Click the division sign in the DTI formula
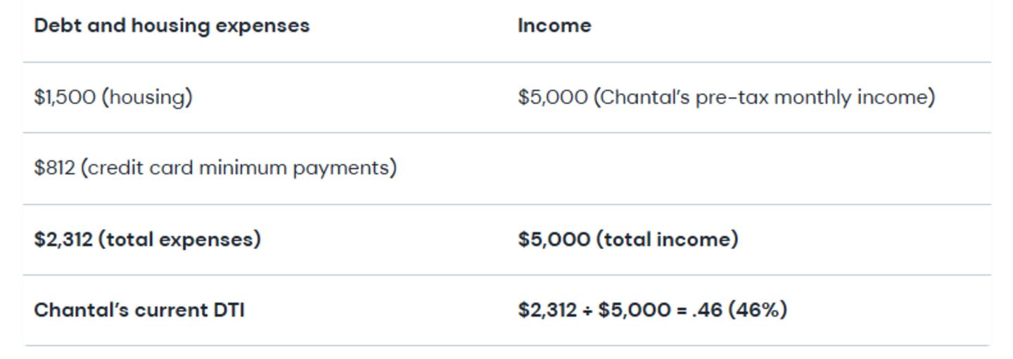Screen dimensions: 1013x359 [587, 310]
